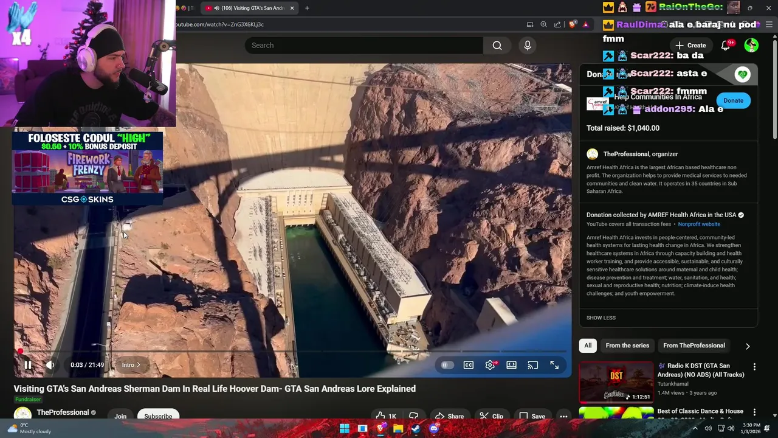This screenshot has height=438, width=778.
Task: Open more actions three-dot menu under video
Action: pos(563,416)
